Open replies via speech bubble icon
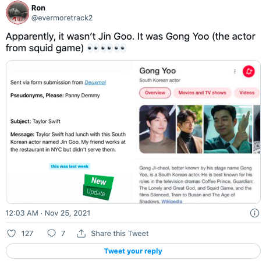The height and width of the screenshot is (264, 266). pos(51,233)
